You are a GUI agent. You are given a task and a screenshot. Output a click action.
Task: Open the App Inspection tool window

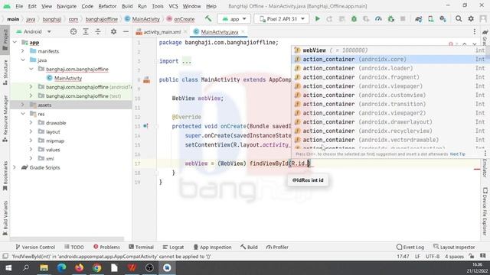(213, 247)
